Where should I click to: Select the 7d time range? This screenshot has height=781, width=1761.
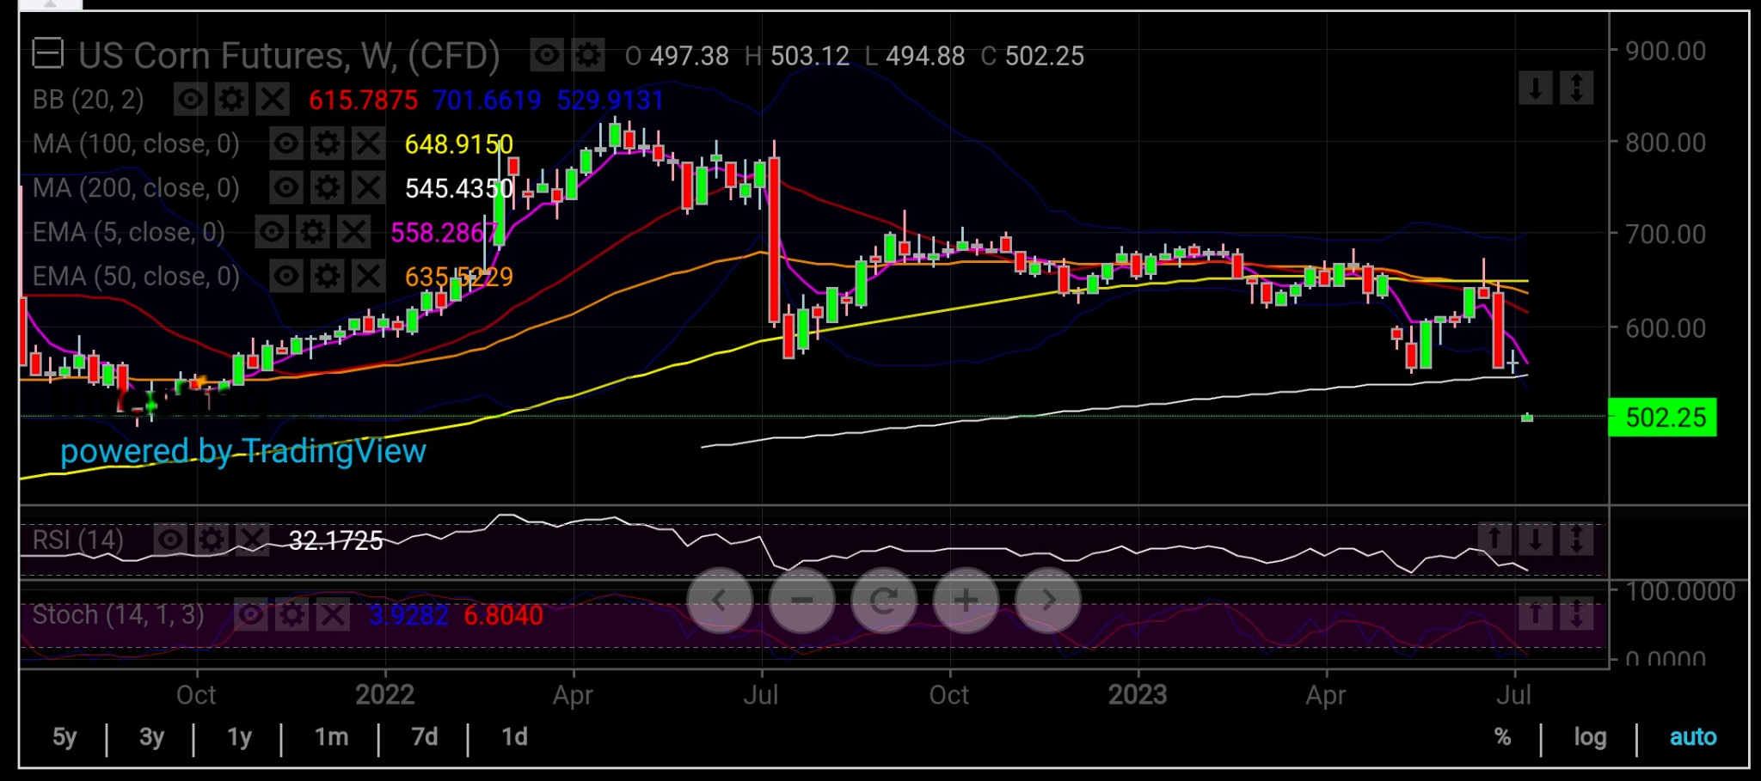424,737
